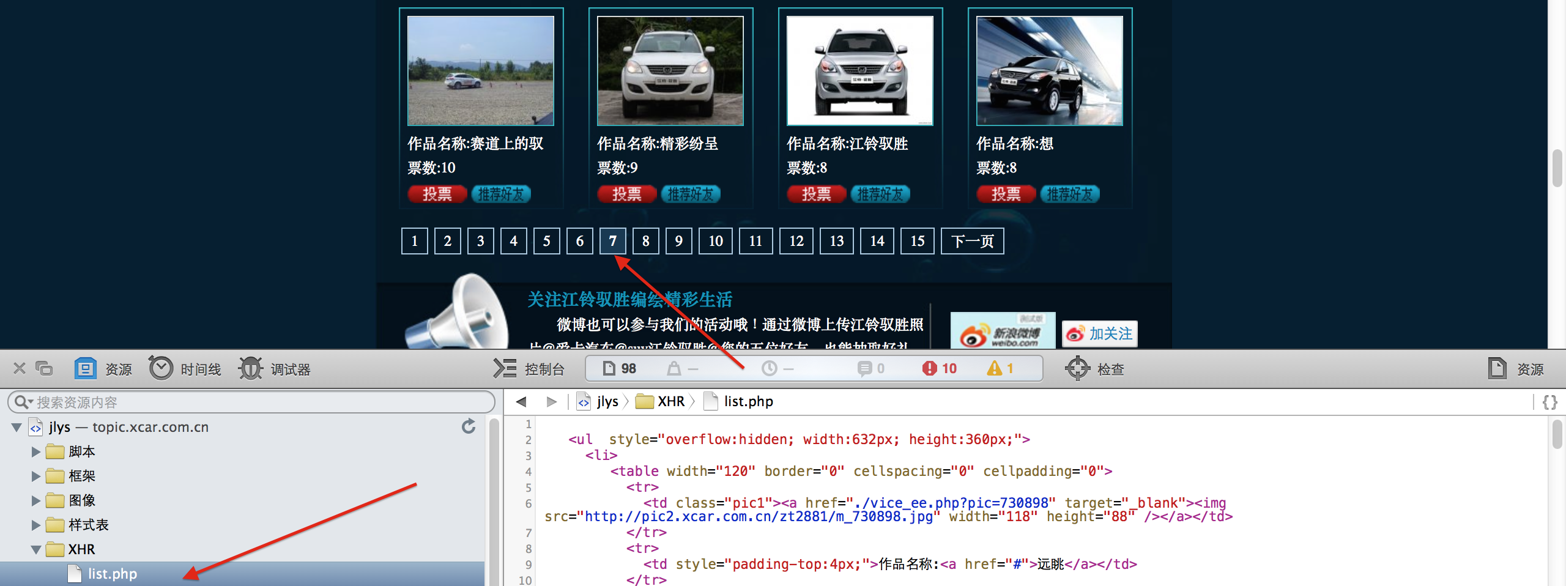The width and height of the screenshot is (1566, 586).
Task: Show the Console panel
Action: [529, 368]
